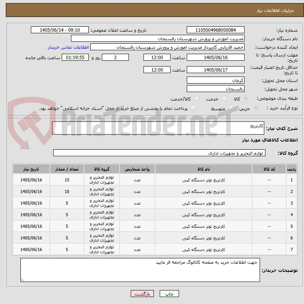This screenshot has width=304, height=304.
Task: Click the تاریخ نیاز column header
Action: 31,169
